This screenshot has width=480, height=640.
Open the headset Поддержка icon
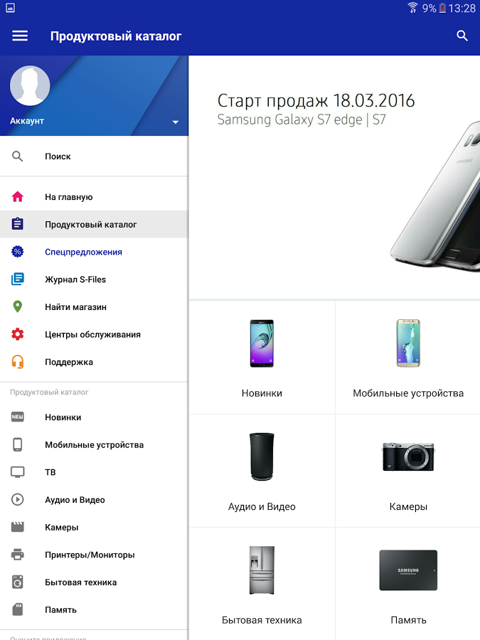point(18,362)
